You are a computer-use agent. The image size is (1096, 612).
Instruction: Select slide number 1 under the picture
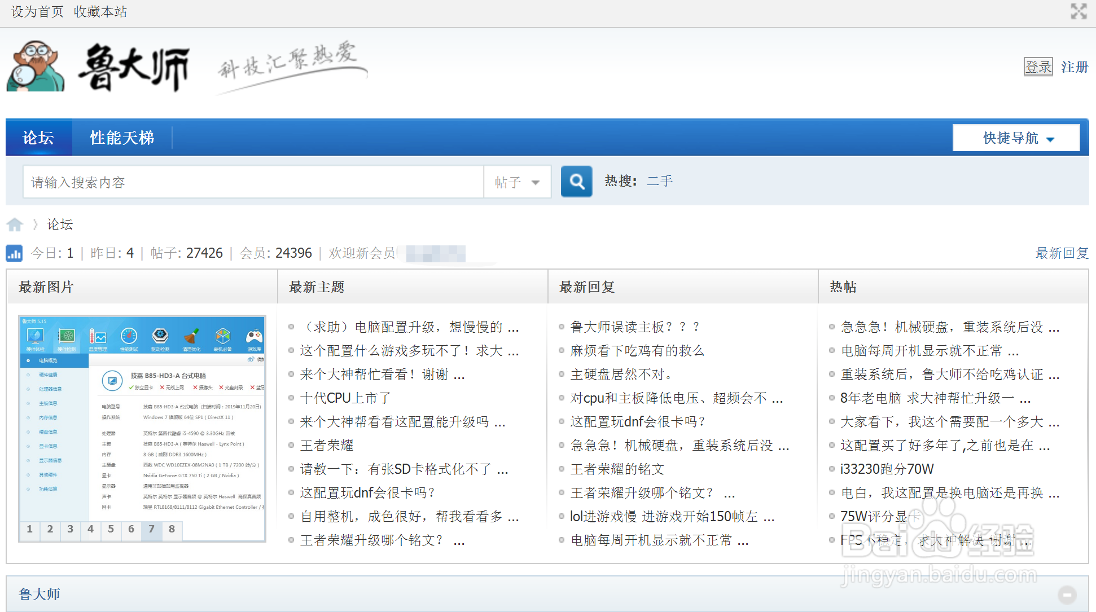(30, 530)
